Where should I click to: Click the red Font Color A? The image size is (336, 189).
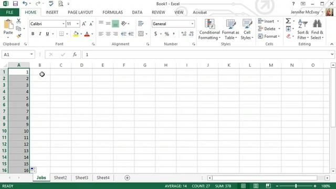(x=87, y=34)
